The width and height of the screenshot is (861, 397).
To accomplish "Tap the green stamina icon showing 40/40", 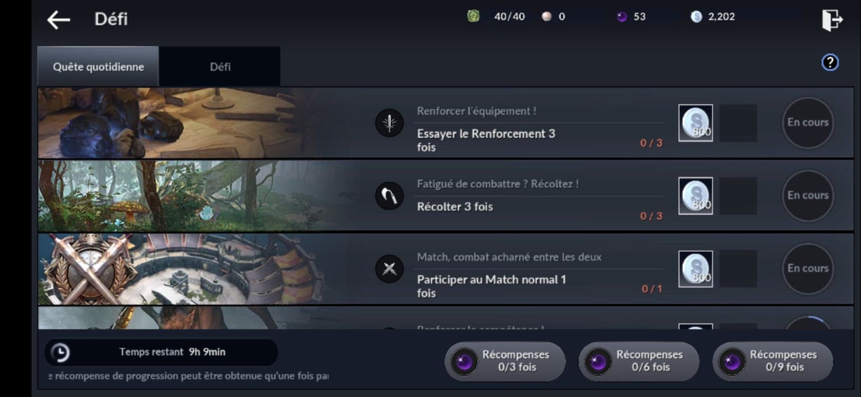I will (474, 16).
